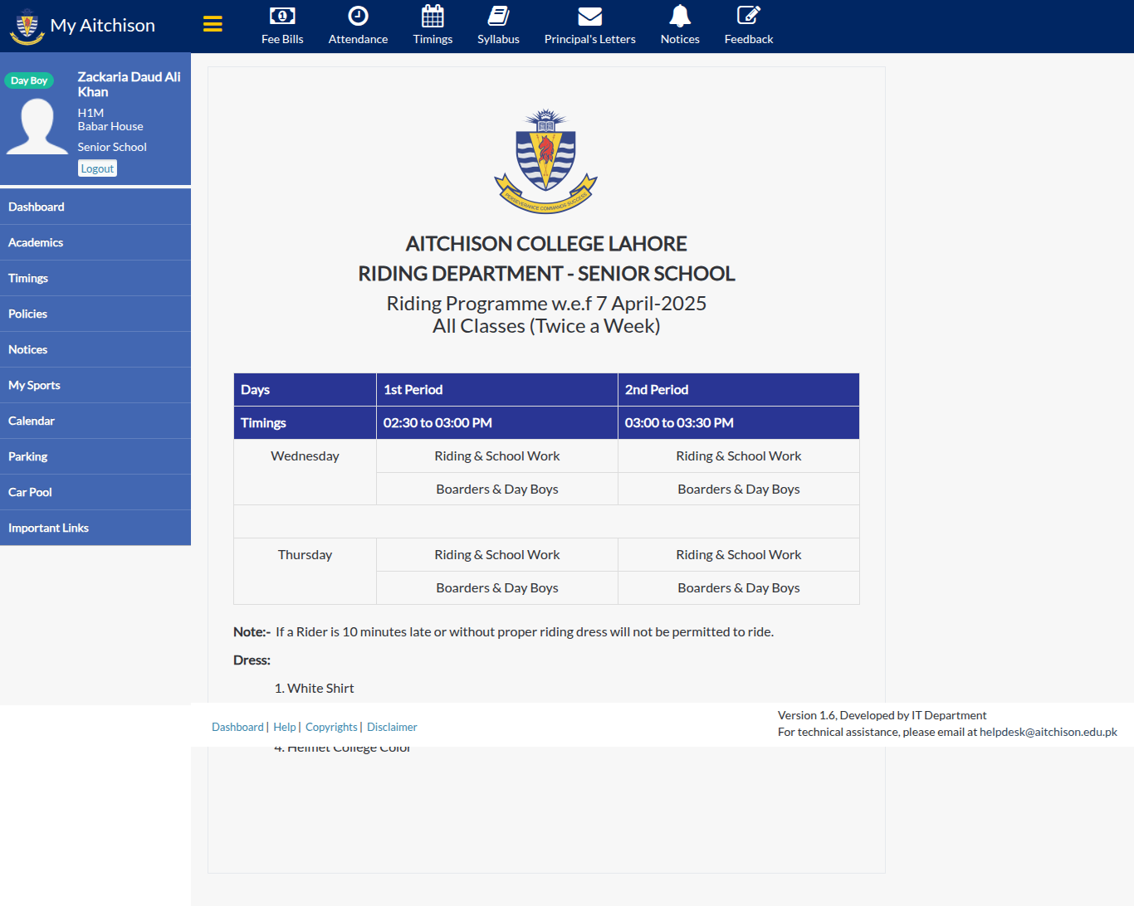The image size is (1134, 906).
Task: Open the Feedback edit icon
Action: tap(749, 16)
